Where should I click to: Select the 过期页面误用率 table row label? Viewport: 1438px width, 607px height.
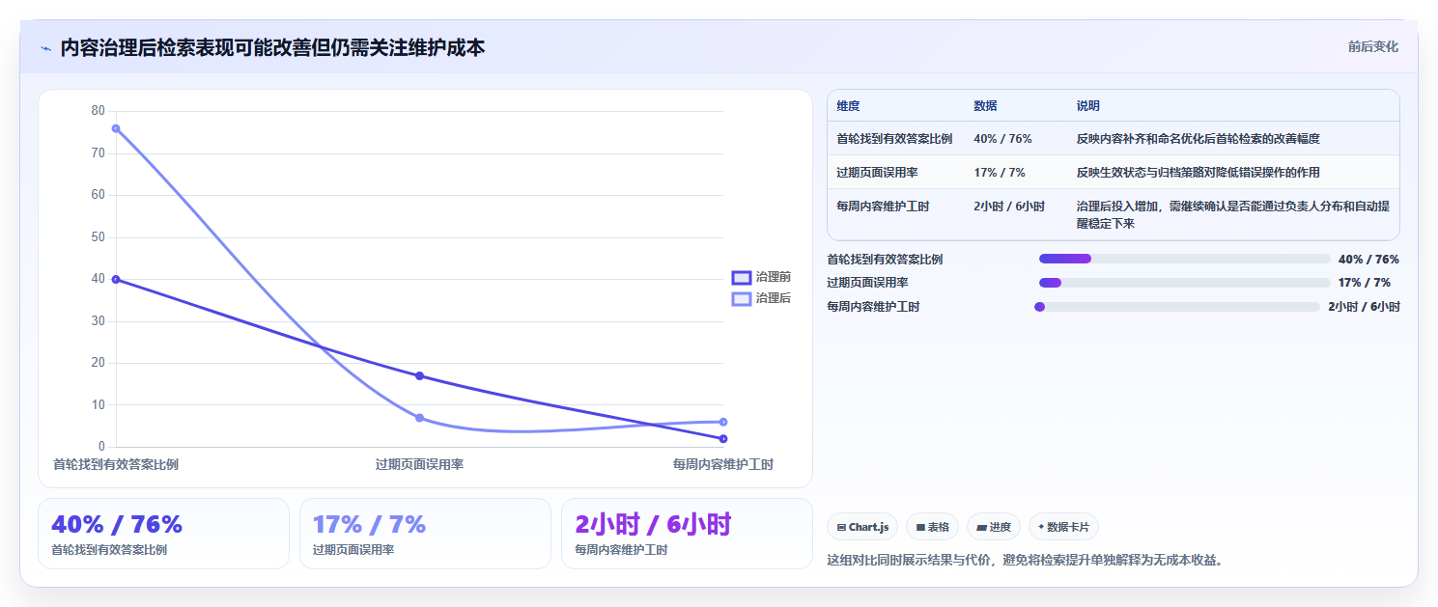tap(877, 173)
